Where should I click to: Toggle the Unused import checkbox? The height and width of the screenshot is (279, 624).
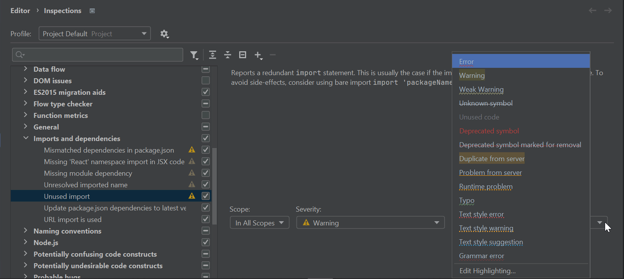pyautogui.click(x=206, y=196)
